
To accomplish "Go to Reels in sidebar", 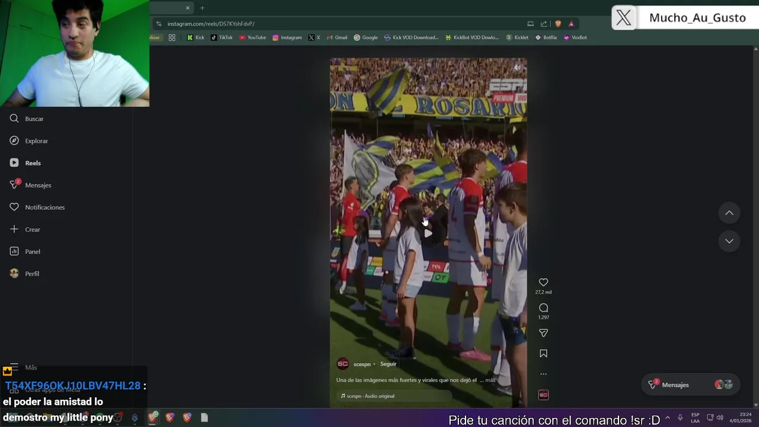I will (x=25, y=162).
